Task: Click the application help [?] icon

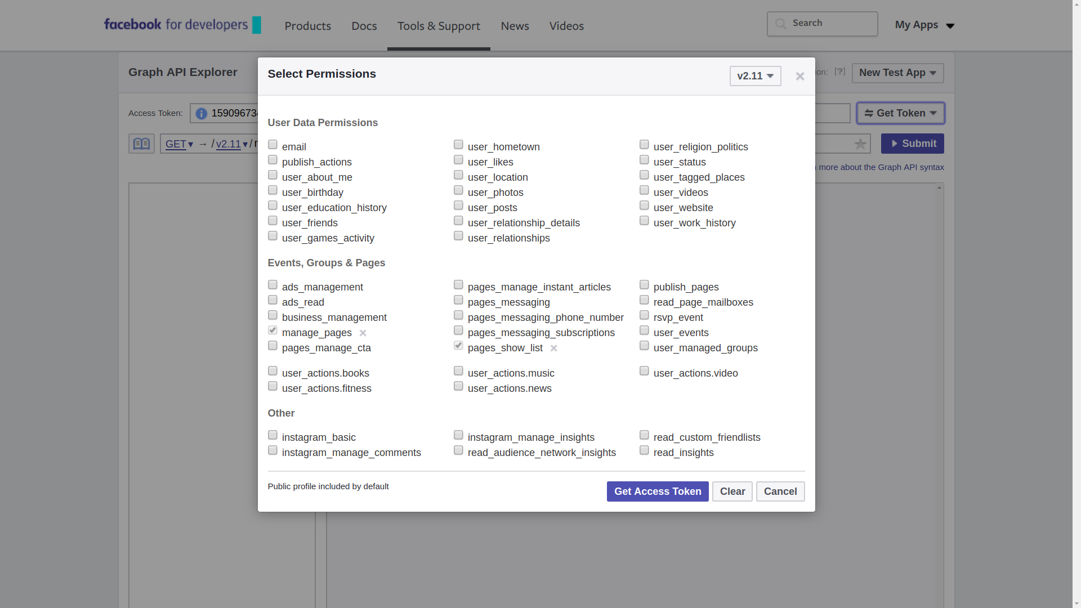Action: (x=839, y=71)
